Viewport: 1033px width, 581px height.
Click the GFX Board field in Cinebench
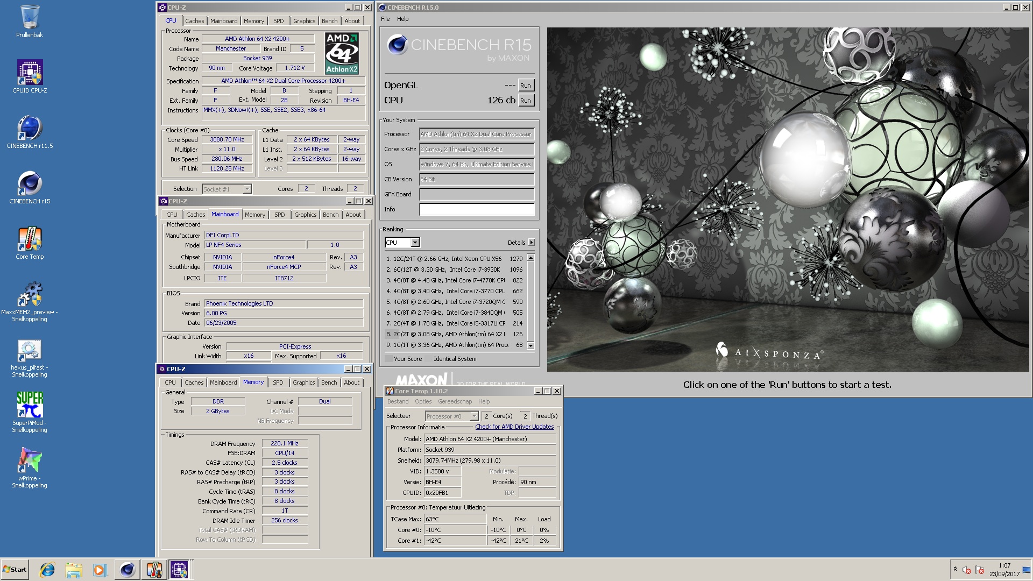477,195
